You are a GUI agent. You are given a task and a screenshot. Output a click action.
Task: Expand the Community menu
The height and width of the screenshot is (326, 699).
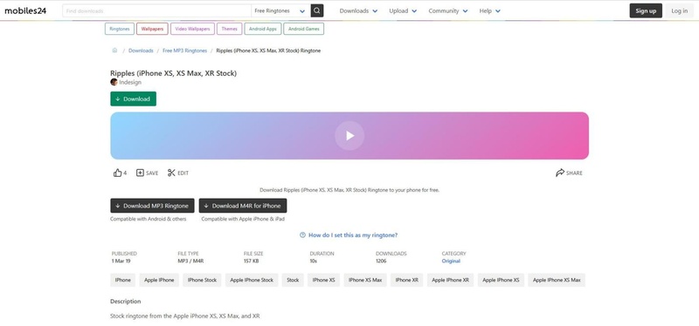pos(448,10)
